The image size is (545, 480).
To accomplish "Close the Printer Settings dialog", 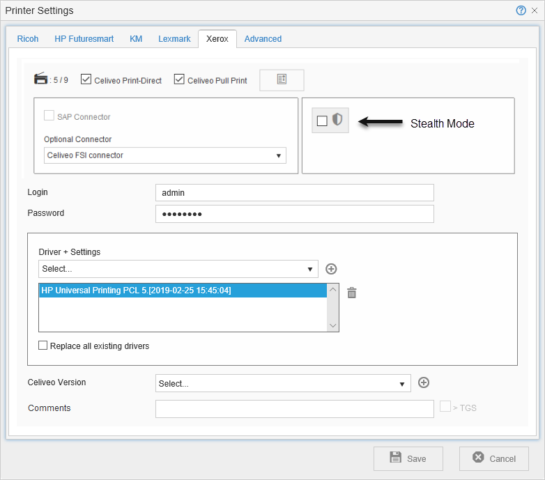I will [535, 10].
